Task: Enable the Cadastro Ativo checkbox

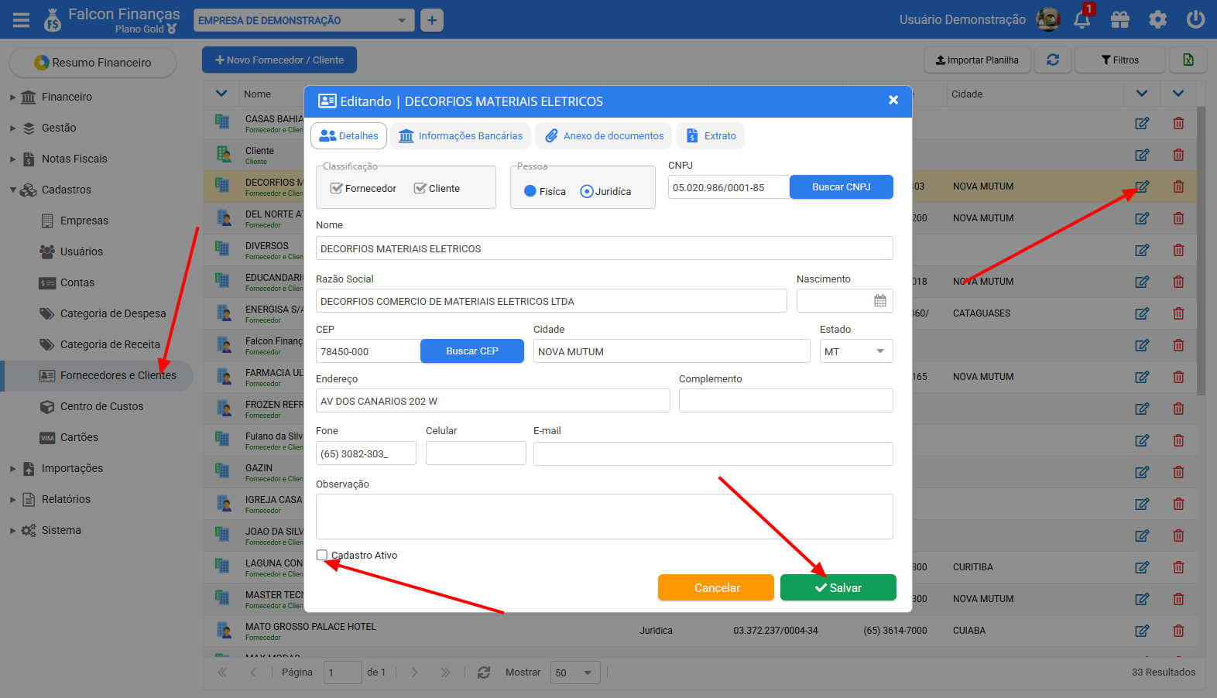Action: (x=322, y=555)
